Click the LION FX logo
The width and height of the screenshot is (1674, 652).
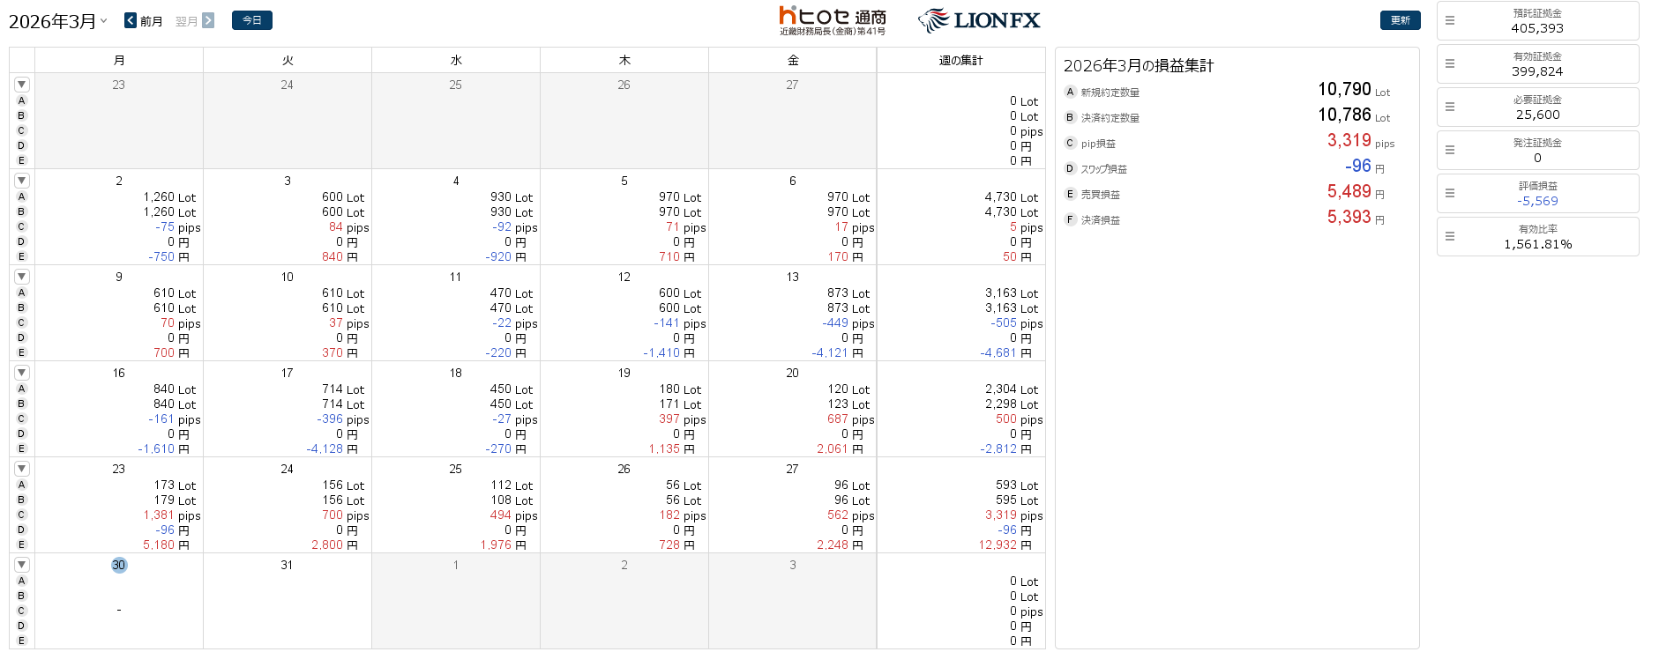pos(979,20)
